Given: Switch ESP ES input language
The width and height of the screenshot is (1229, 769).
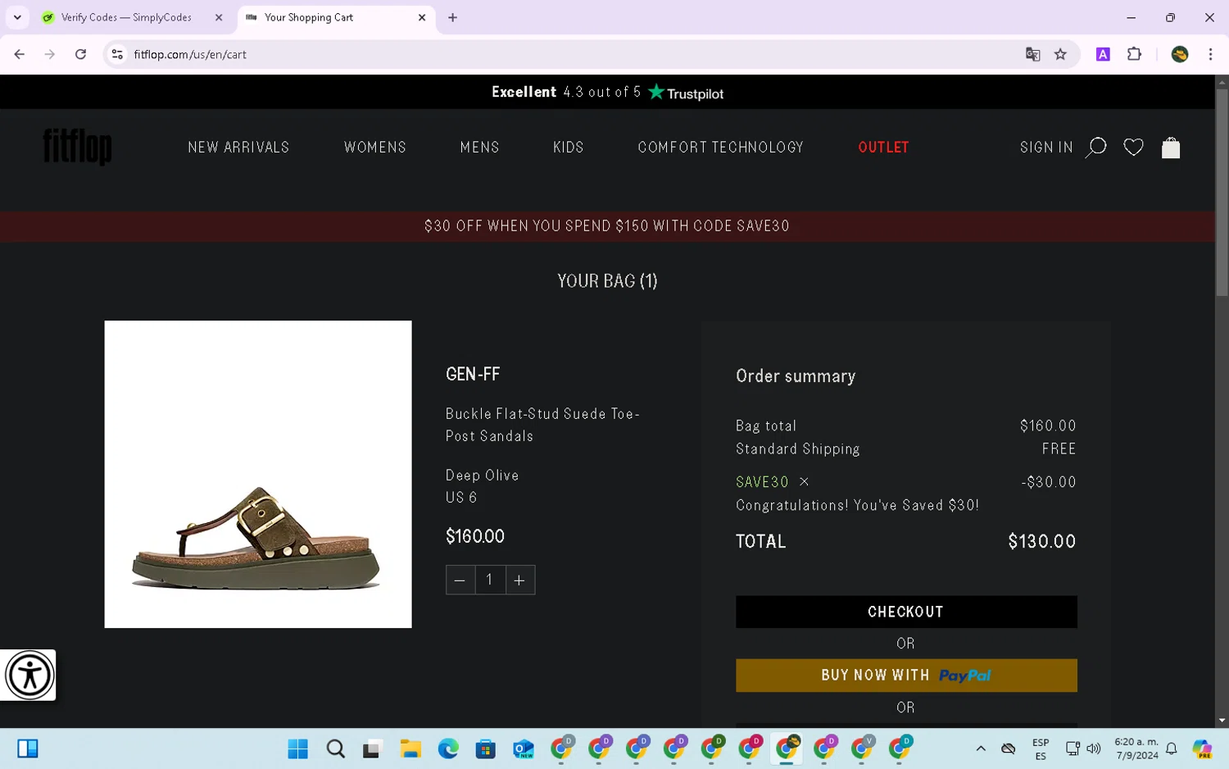Looking at the screenshot, I should [x=1041, y=749].
